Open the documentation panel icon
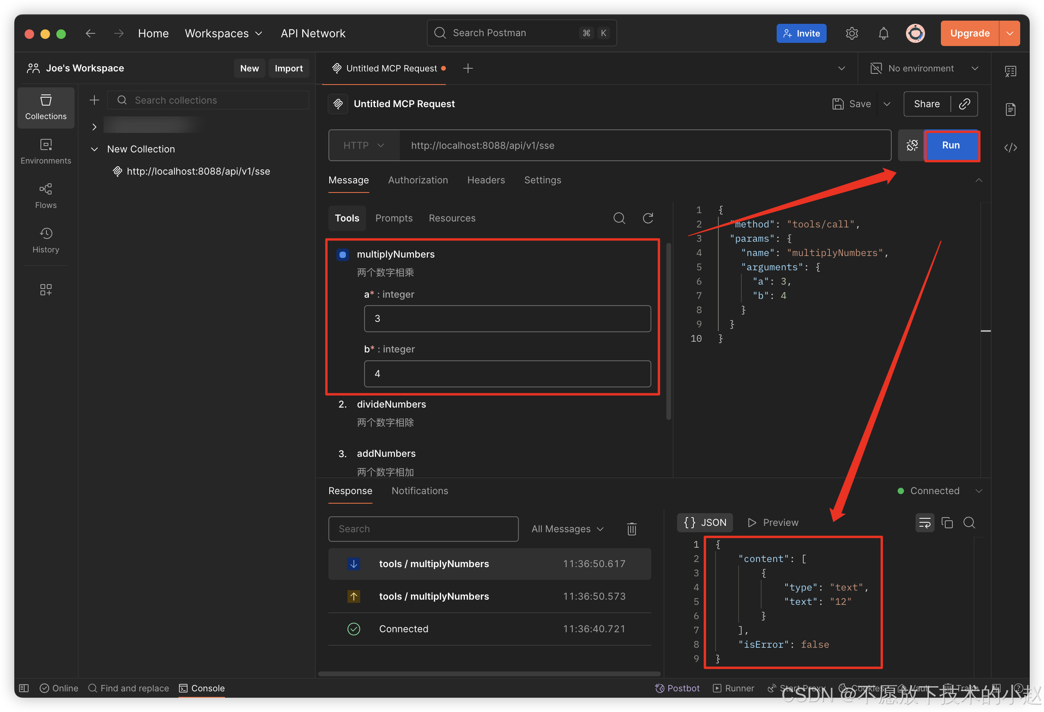 (1010, 109)
